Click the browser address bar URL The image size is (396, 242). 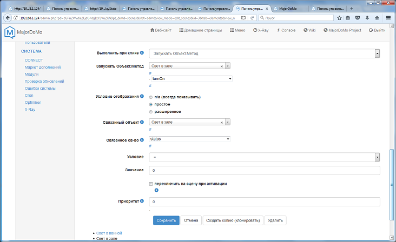click(x=128, y=18)
